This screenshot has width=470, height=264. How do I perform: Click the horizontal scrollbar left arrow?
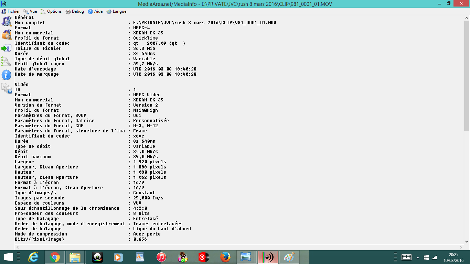click(18, 247)
